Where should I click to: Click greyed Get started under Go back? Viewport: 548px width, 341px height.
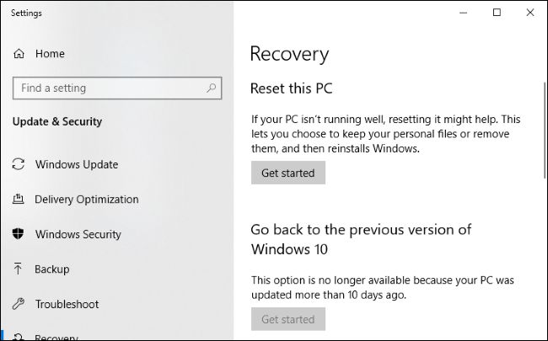coord(288,320)
